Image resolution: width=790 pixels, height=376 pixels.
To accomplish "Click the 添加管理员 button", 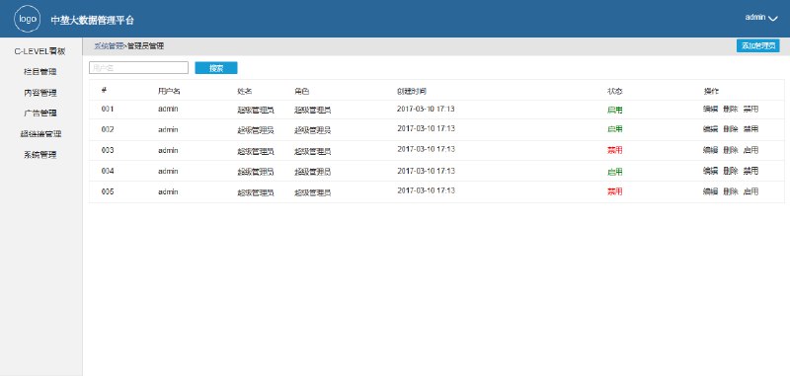I will click(757, 45).
